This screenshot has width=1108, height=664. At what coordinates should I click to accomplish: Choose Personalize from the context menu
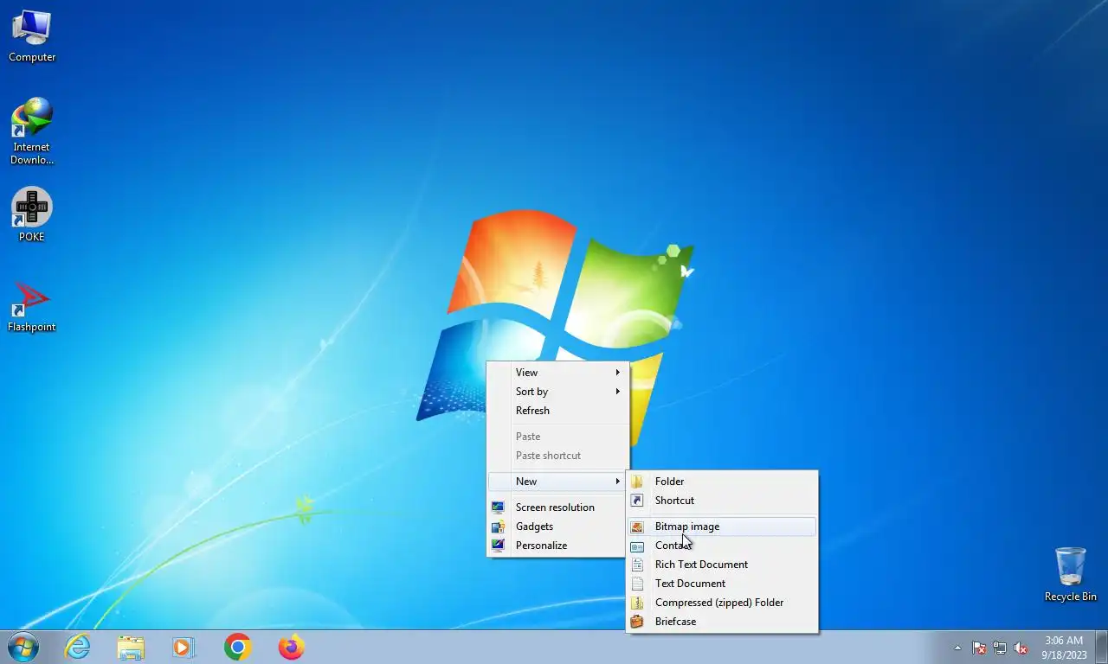pyautogui.click(x=557, y=546)
